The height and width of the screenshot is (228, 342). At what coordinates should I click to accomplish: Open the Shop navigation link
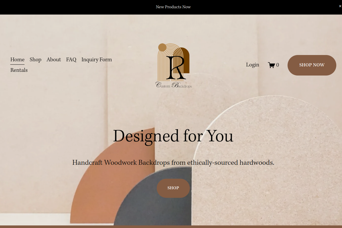tap(35, 60)
